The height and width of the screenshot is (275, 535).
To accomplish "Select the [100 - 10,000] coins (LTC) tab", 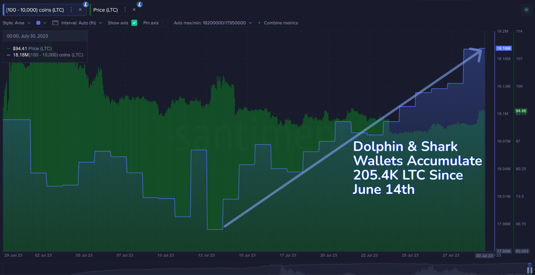I will pyautogui.click(x=35, y=10).
